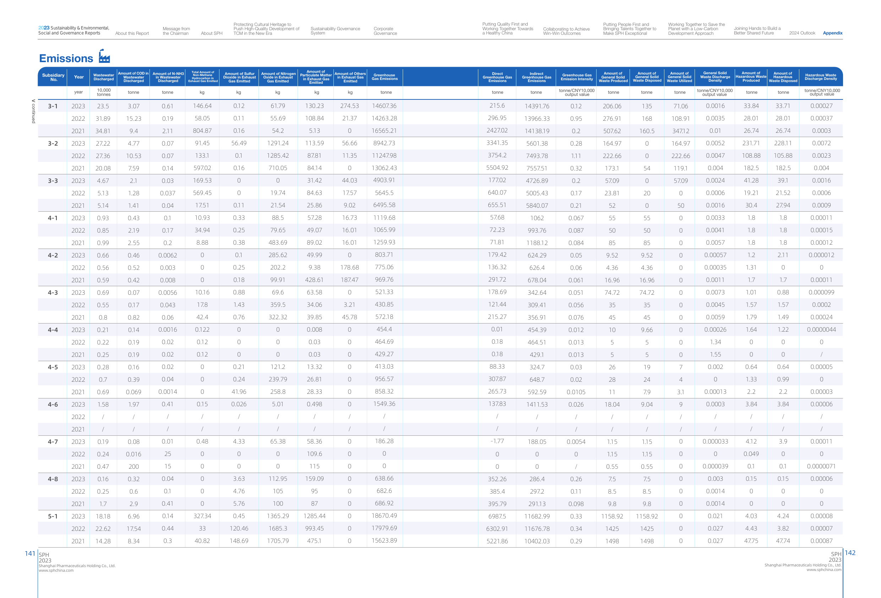Select subsidiary row label 3-3
The width and height of the screenshot is (881, 598).
click(x=53, y=181)
